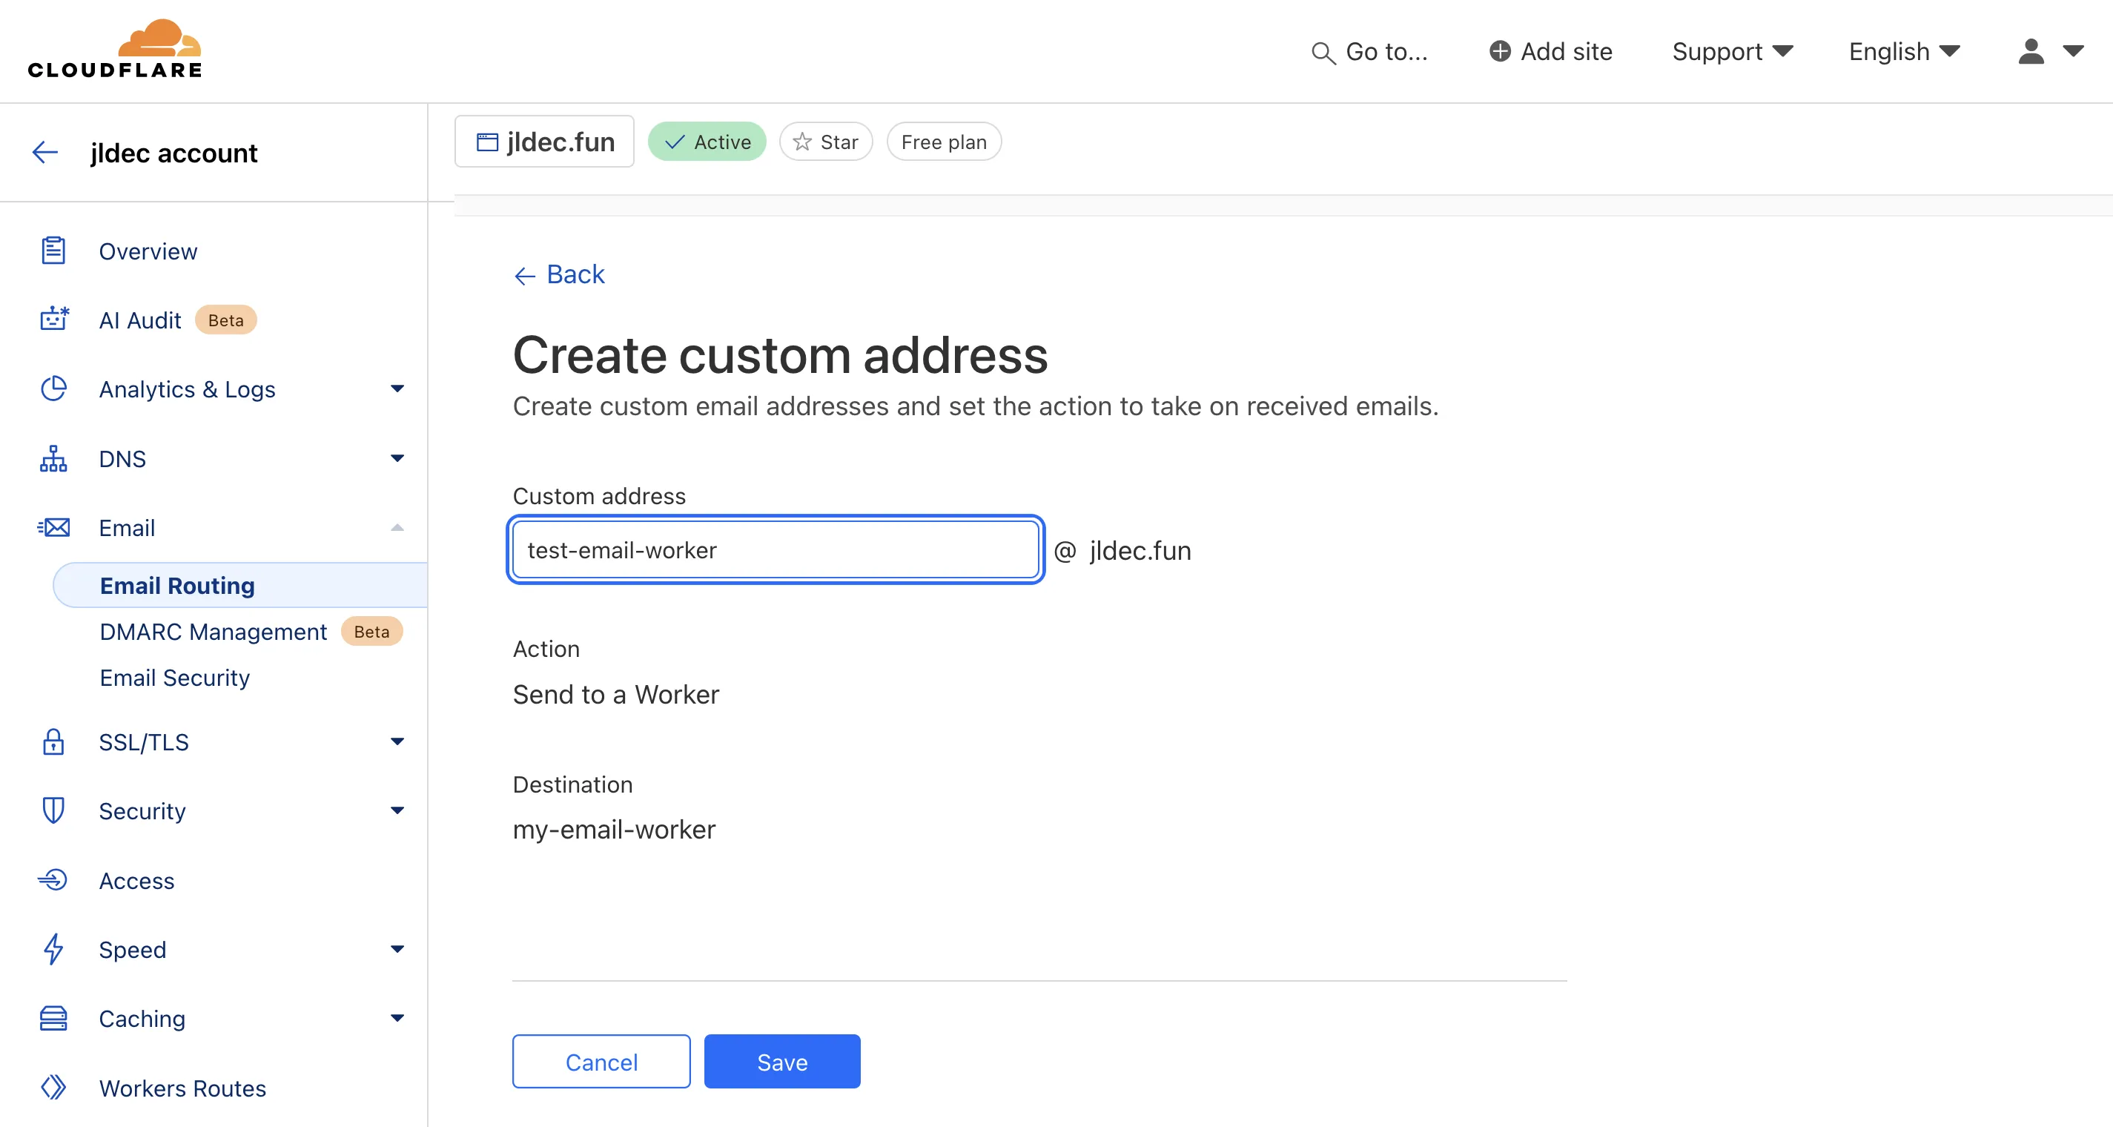Click the AI Audit icon in sidebar

click(55, 319)
